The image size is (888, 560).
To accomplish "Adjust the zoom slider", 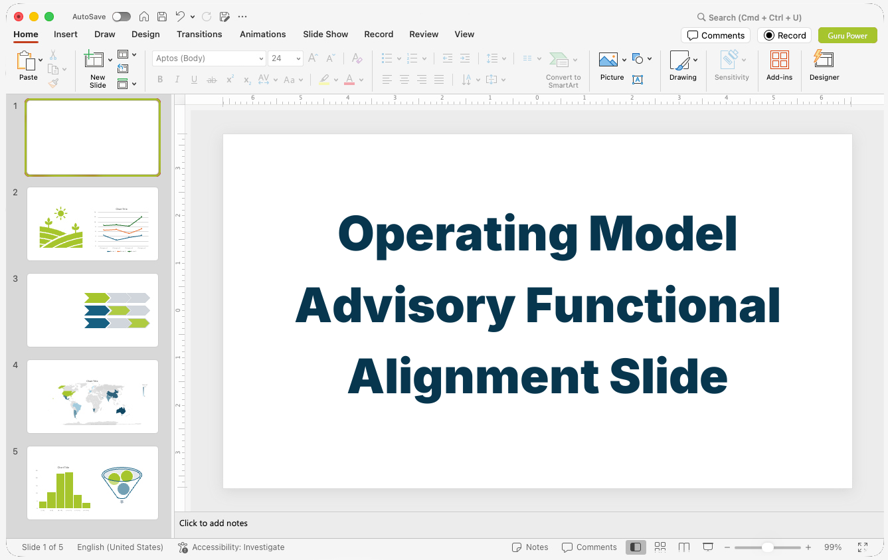I will [x=768, y=547].
